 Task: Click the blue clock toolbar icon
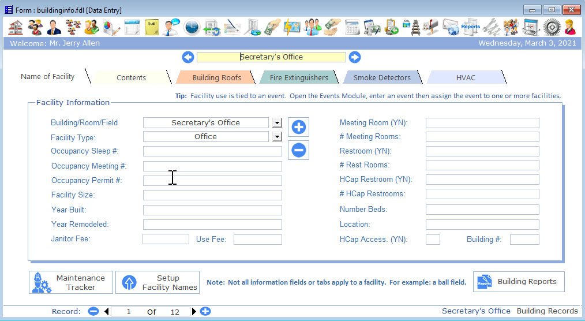coord(192,27)
